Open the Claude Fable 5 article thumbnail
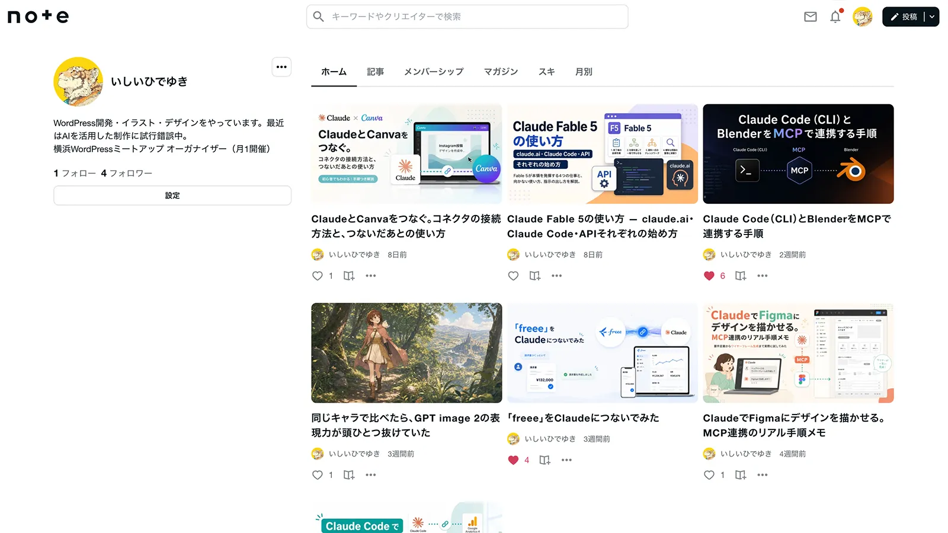The image size is (948, 533). pyautogui.click(x=603, y=154)
